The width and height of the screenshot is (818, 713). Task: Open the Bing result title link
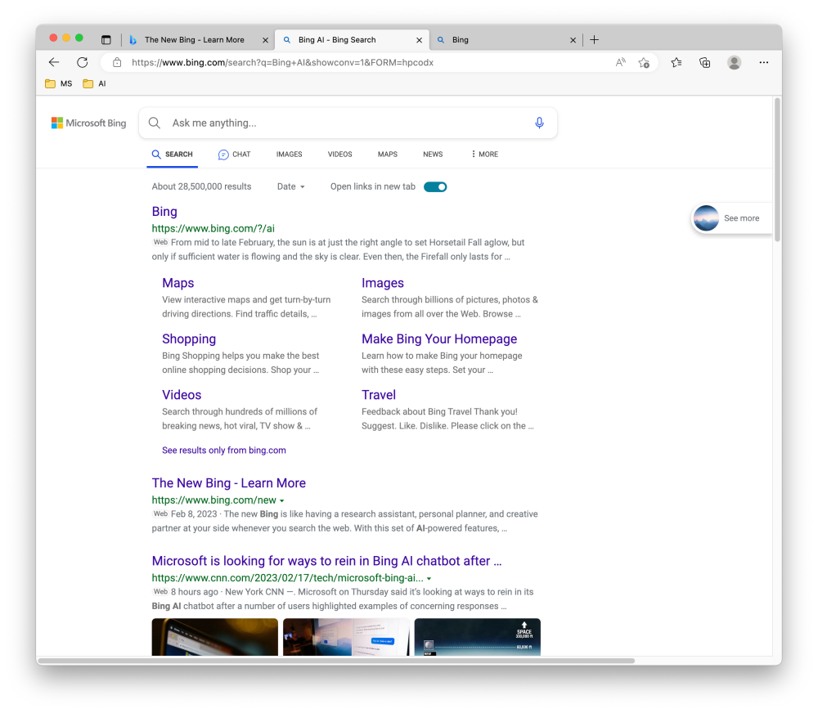tap(164, 211)
